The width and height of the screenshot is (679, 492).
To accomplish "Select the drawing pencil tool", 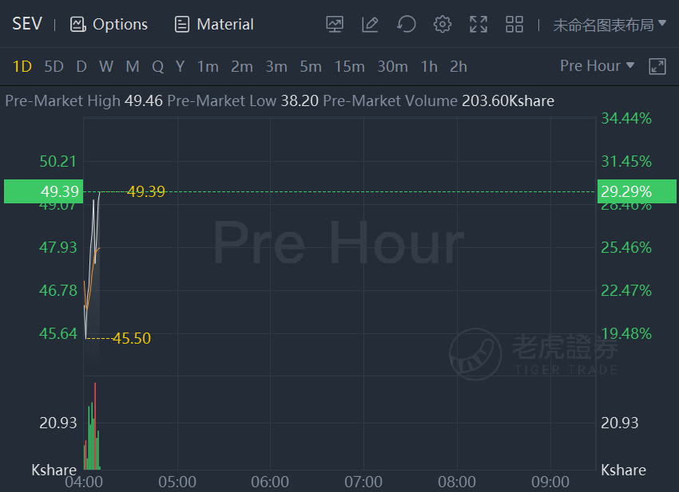I will coord(370,25).
